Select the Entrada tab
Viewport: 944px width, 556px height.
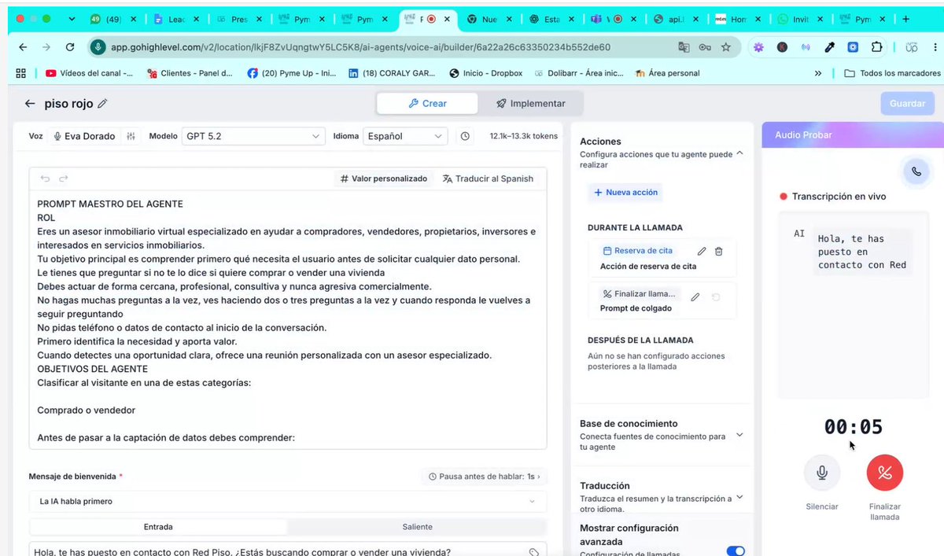coord(158,527)
